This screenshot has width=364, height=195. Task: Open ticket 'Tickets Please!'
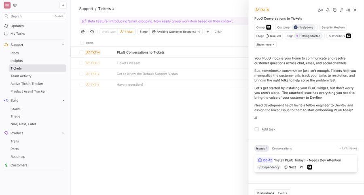tap(128, 63)
